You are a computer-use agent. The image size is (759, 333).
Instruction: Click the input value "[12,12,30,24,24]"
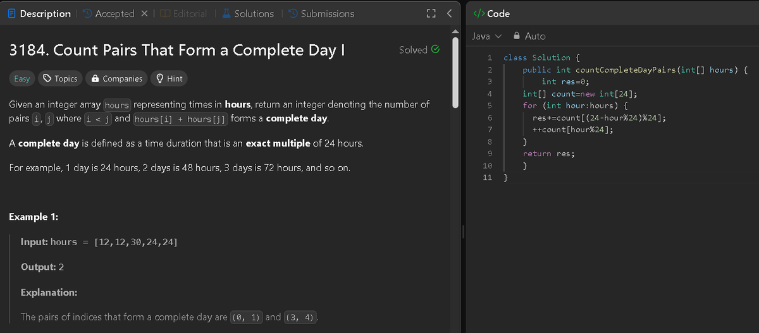(x=135, y=242)
